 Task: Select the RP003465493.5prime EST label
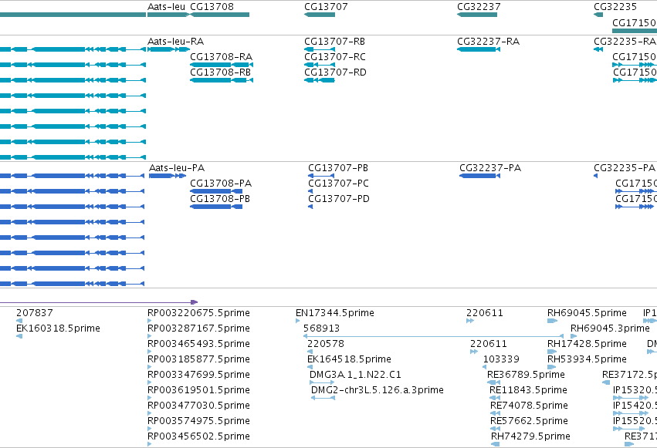[x=198, y=344]
